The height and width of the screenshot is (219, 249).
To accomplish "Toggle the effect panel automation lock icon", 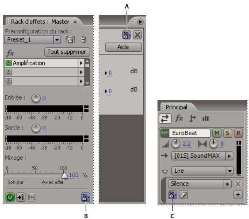I will (x=126, y=35).
